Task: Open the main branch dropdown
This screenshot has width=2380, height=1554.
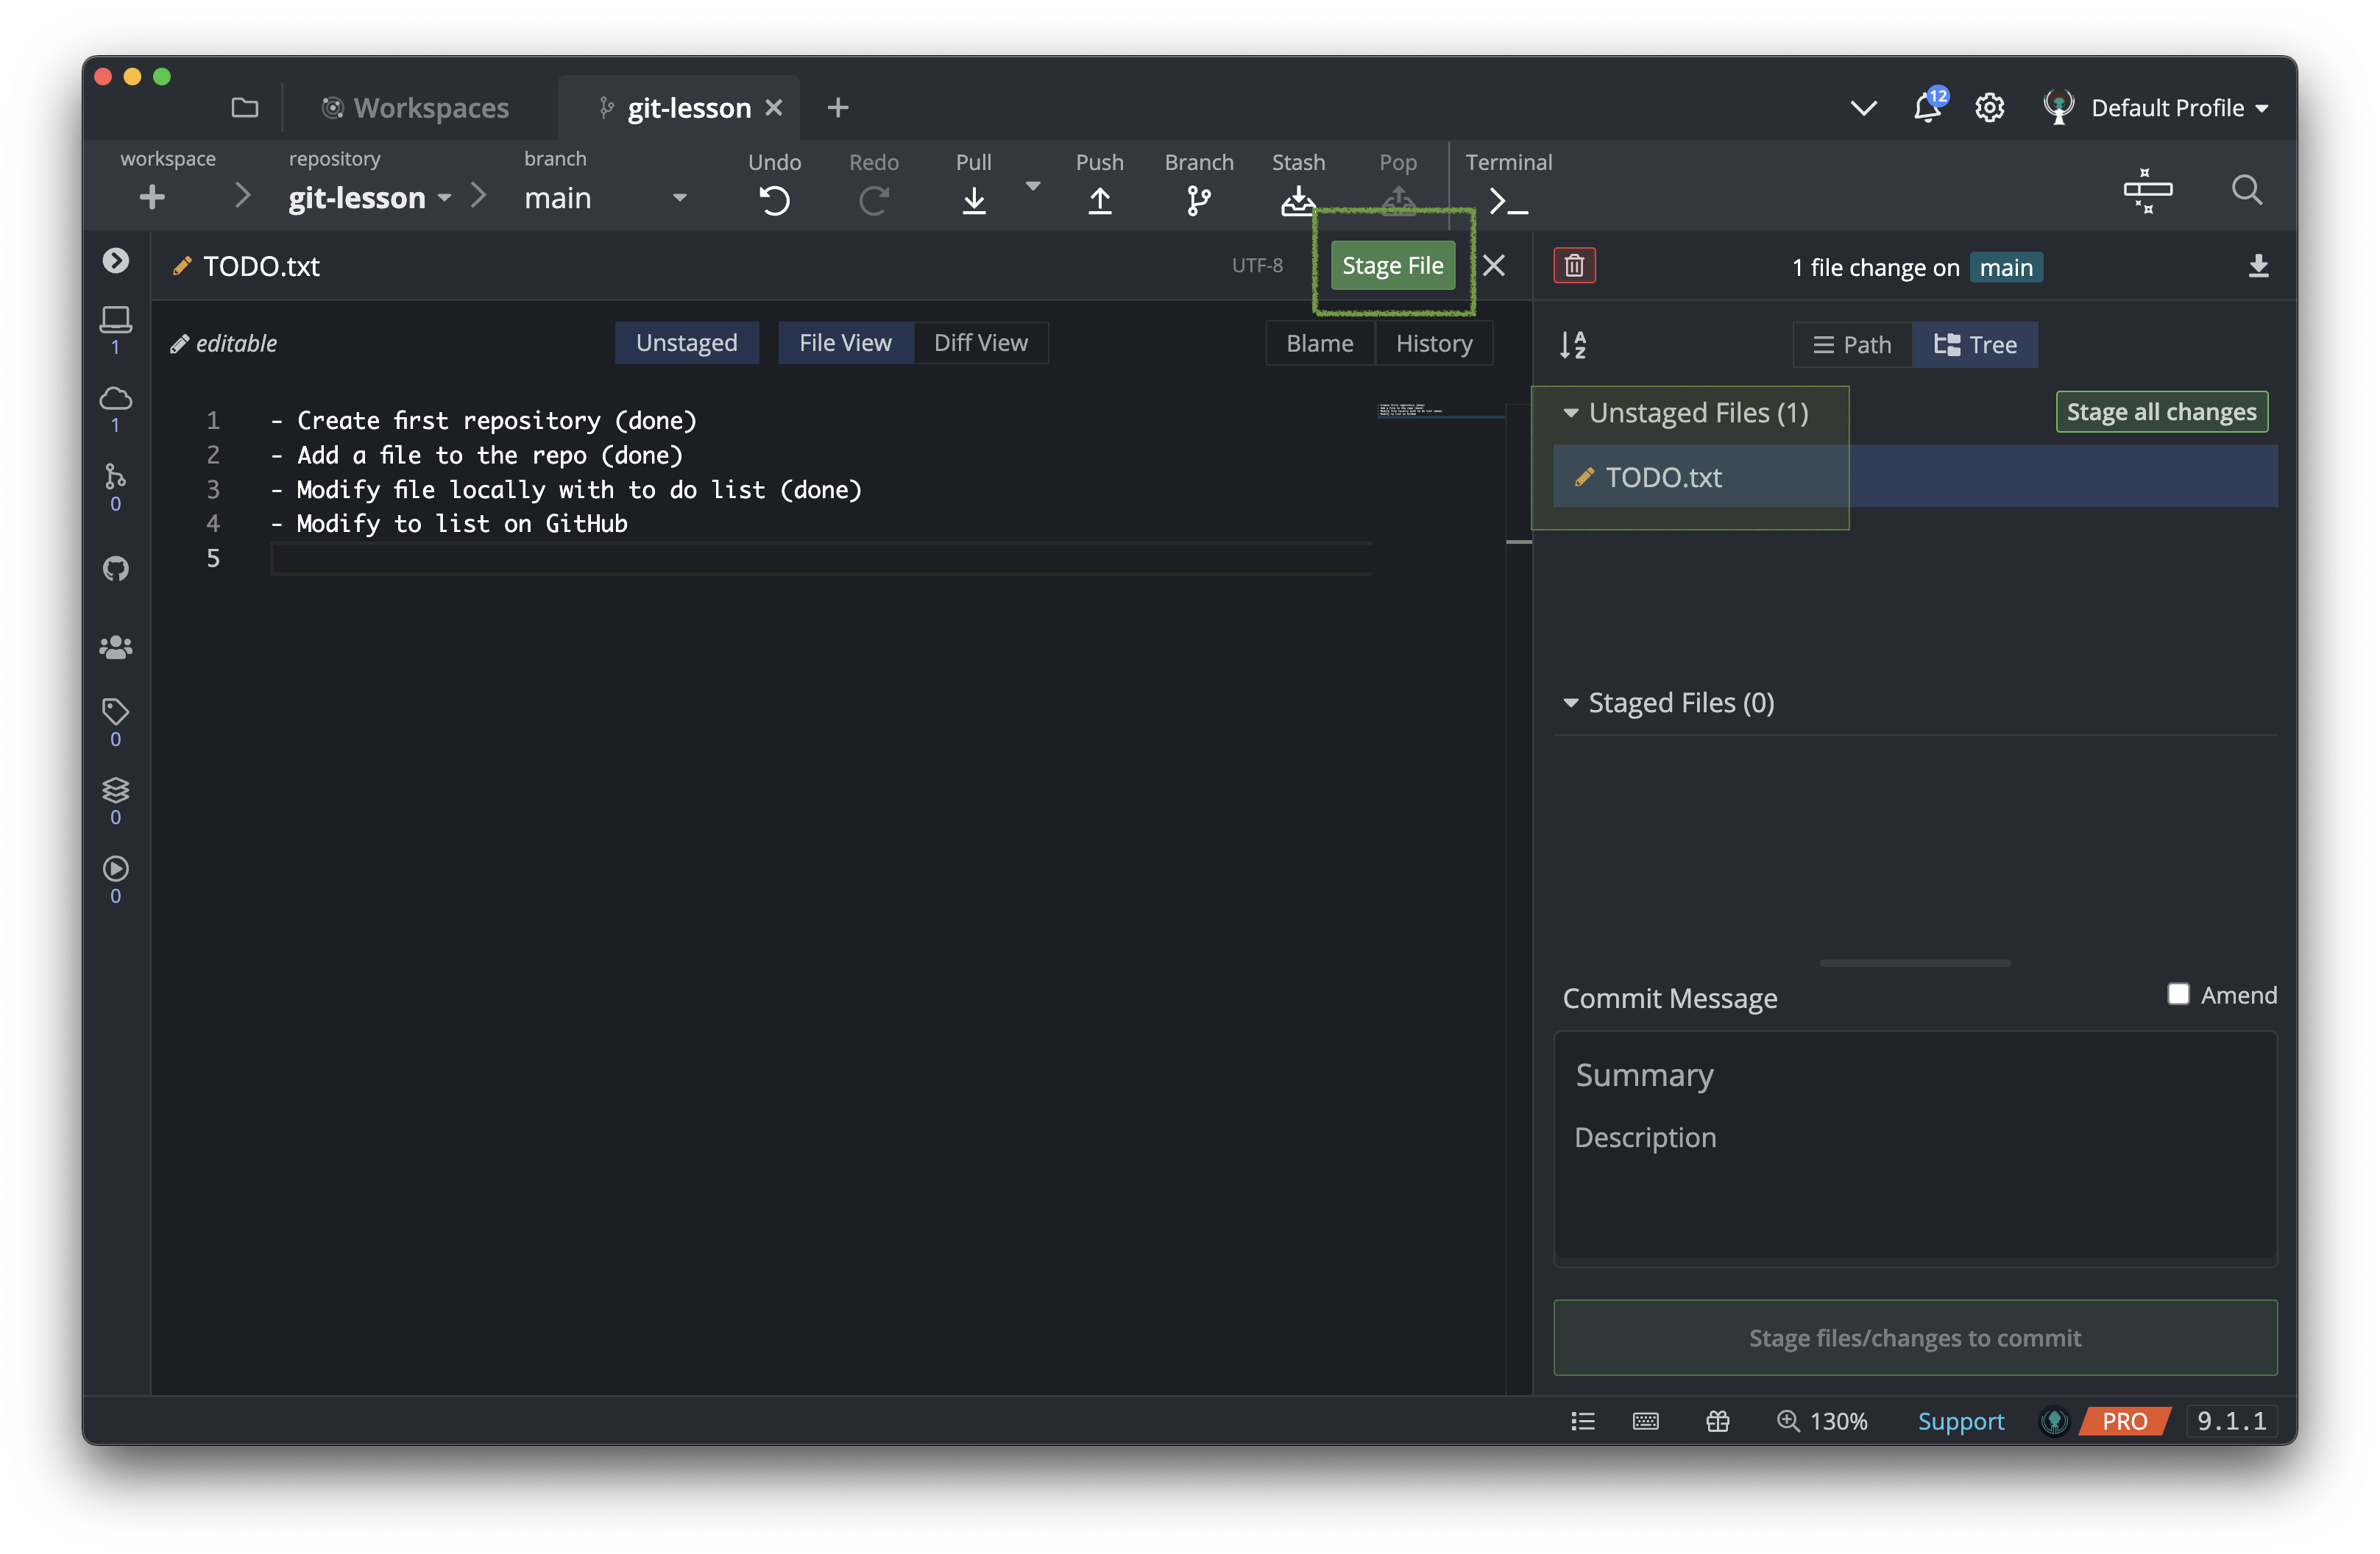Action: tap(605, 198)
